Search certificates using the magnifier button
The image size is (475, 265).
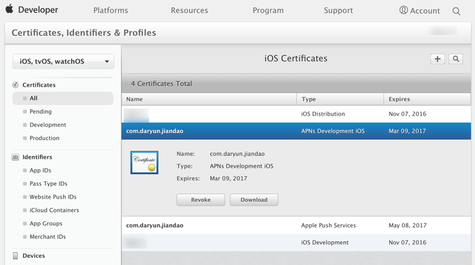(x=456, y=59)
